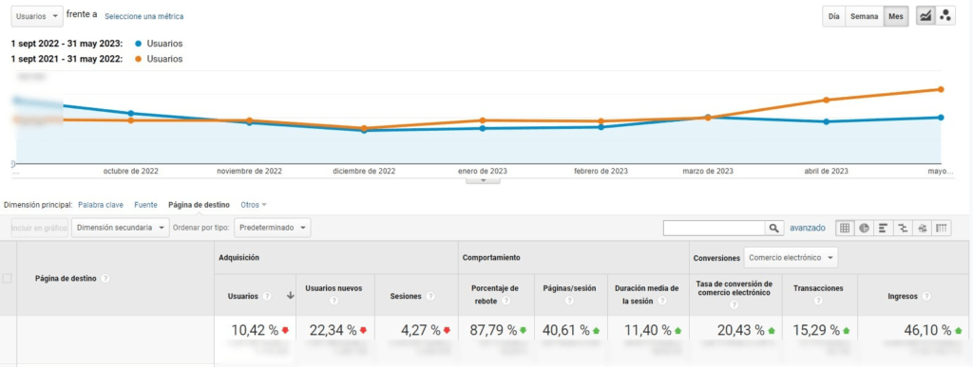This screenshot has width=973, height=367.
Task: Switch to motion chart view
Action: point(945,17)
